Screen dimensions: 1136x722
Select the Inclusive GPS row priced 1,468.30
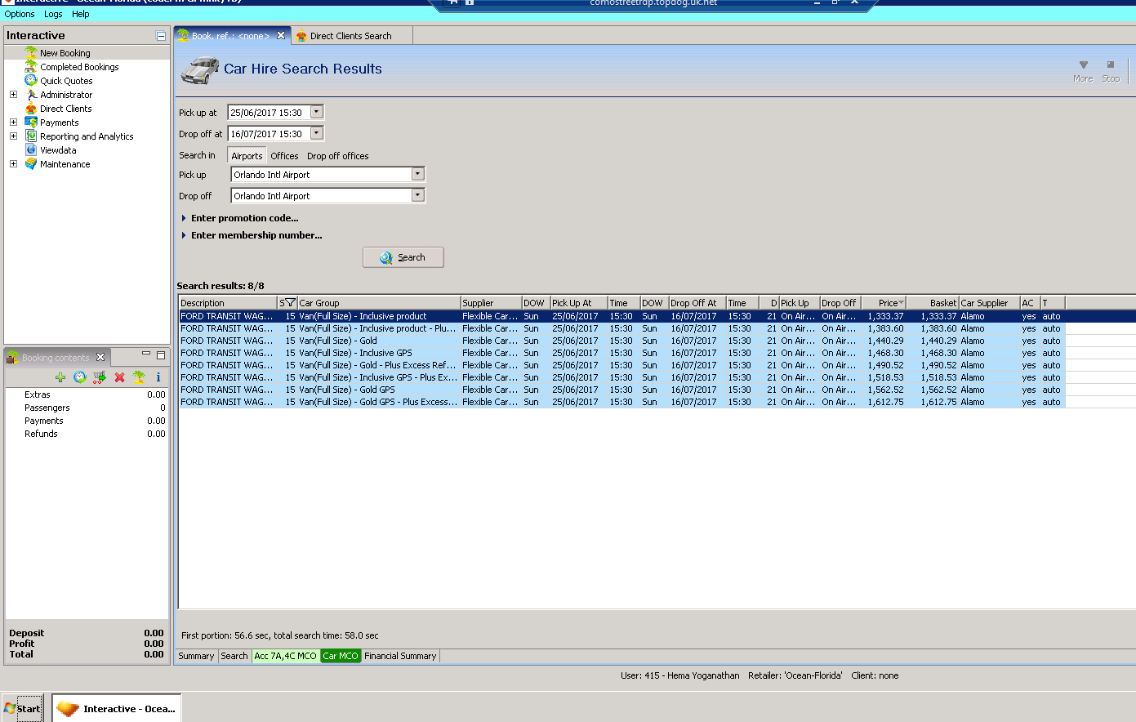[621, 353]
